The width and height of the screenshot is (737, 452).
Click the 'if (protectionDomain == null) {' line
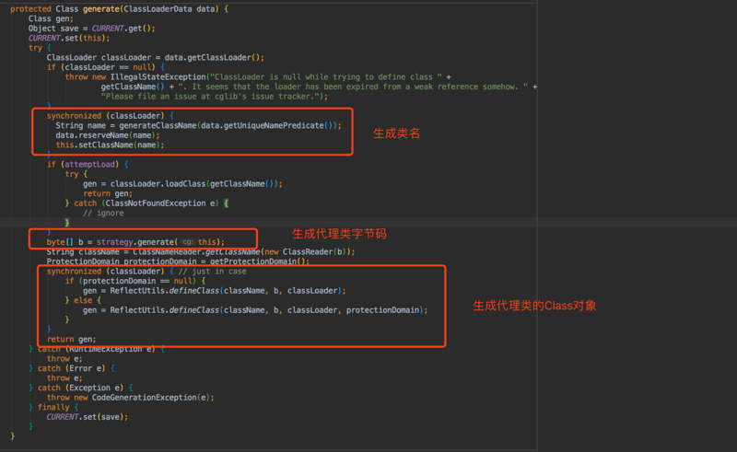[135, 281]
